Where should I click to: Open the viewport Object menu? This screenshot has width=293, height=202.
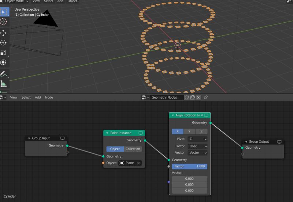pyautogui.click(x=72, y=1)
